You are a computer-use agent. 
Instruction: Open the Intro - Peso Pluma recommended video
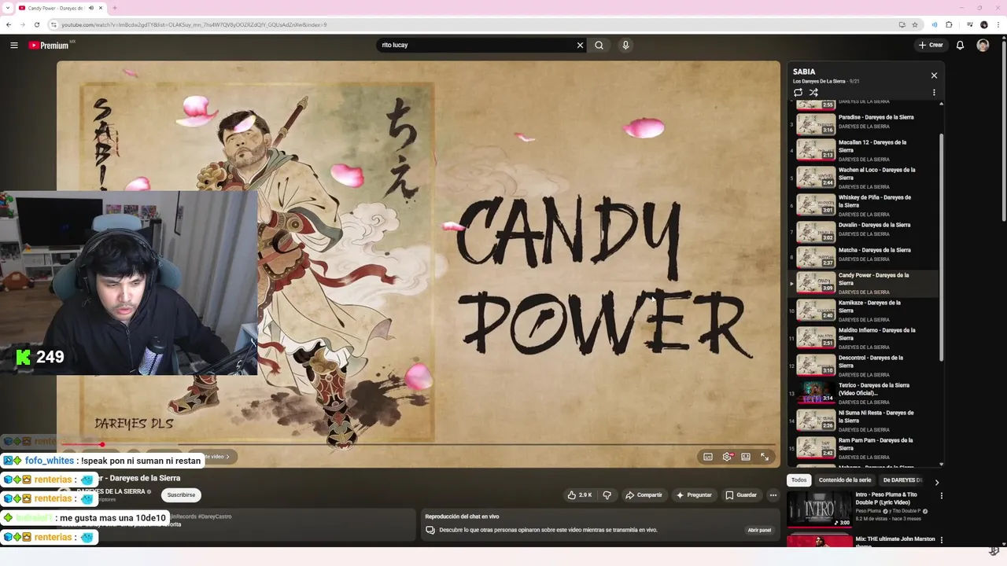886,498
